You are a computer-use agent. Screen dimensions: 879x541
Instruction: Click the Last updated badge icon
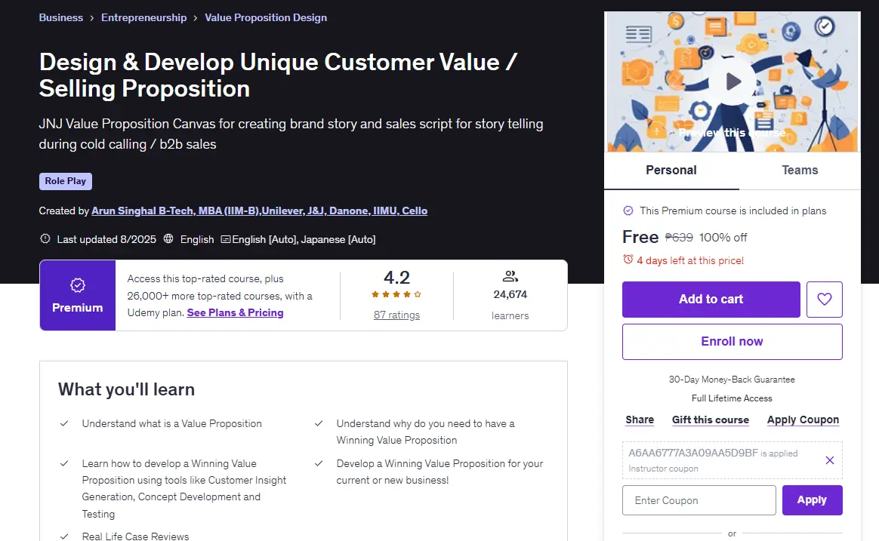pyautogui.click(x=45, y=238)
